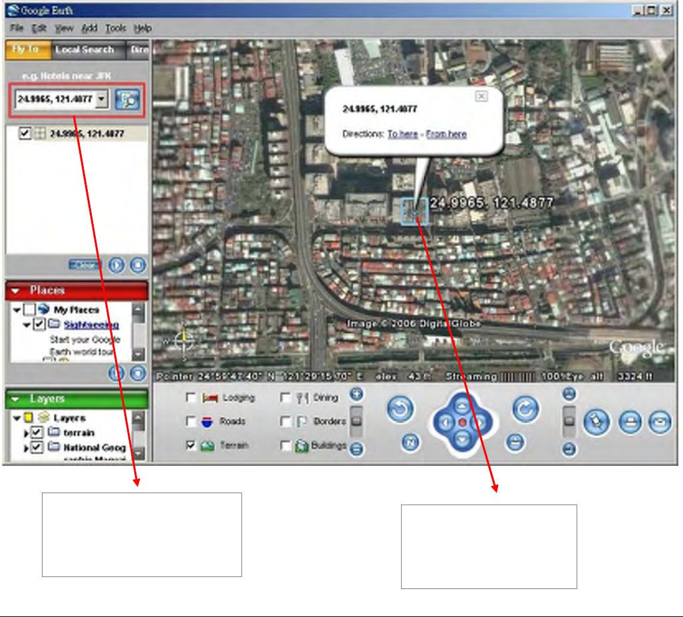
Task: Play the Places tour button
Action: [x=116, y=373]
